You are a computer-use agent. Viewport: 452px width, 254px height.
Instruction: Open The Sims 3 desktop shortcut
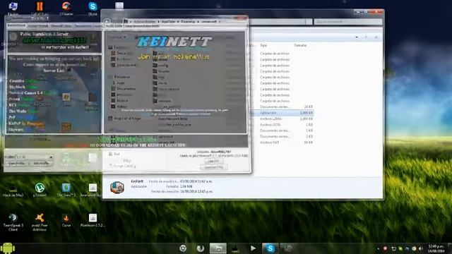coord(66,190)
